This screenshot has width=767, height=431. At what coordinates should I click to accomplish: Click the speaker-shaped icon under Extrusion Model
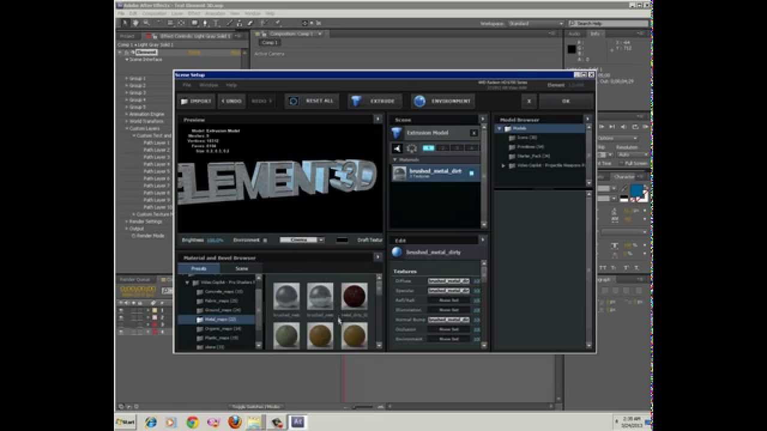397,148
